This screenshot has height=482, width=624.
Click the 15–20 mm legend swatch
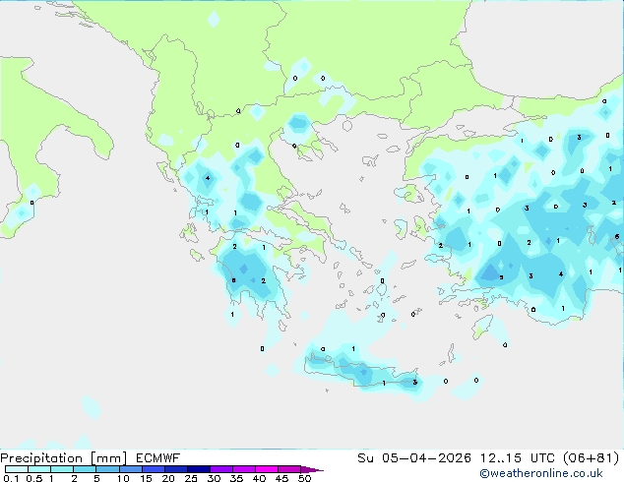click(154, 469)
